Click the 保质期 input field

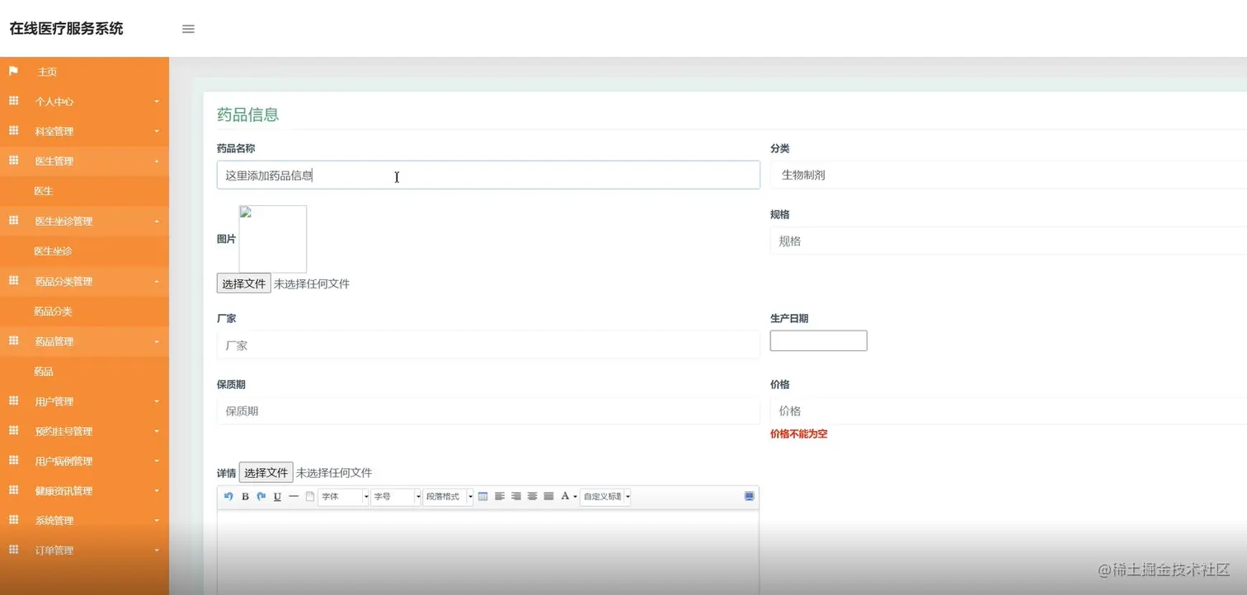pyautogui.click(x=488, y=410)
